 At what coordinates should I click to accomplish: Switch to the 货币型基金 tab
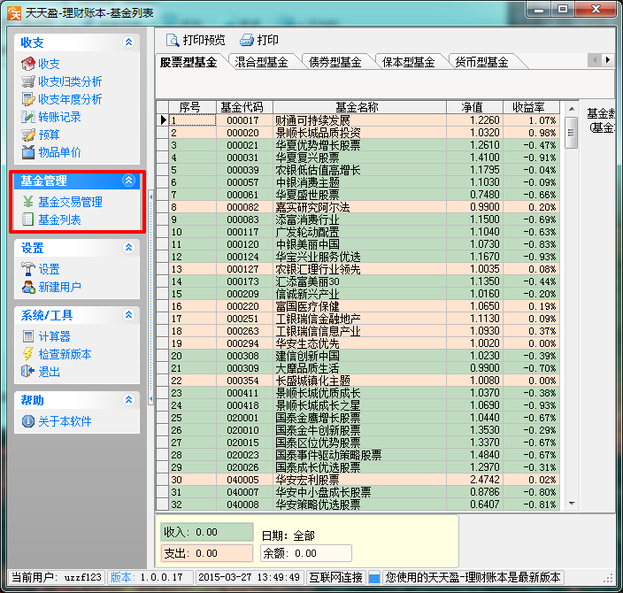481,62
